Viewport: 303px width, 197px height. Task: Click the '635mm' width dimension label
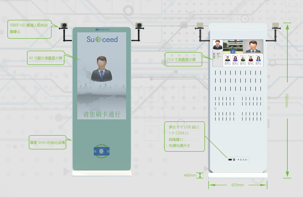tap(238, 185)
